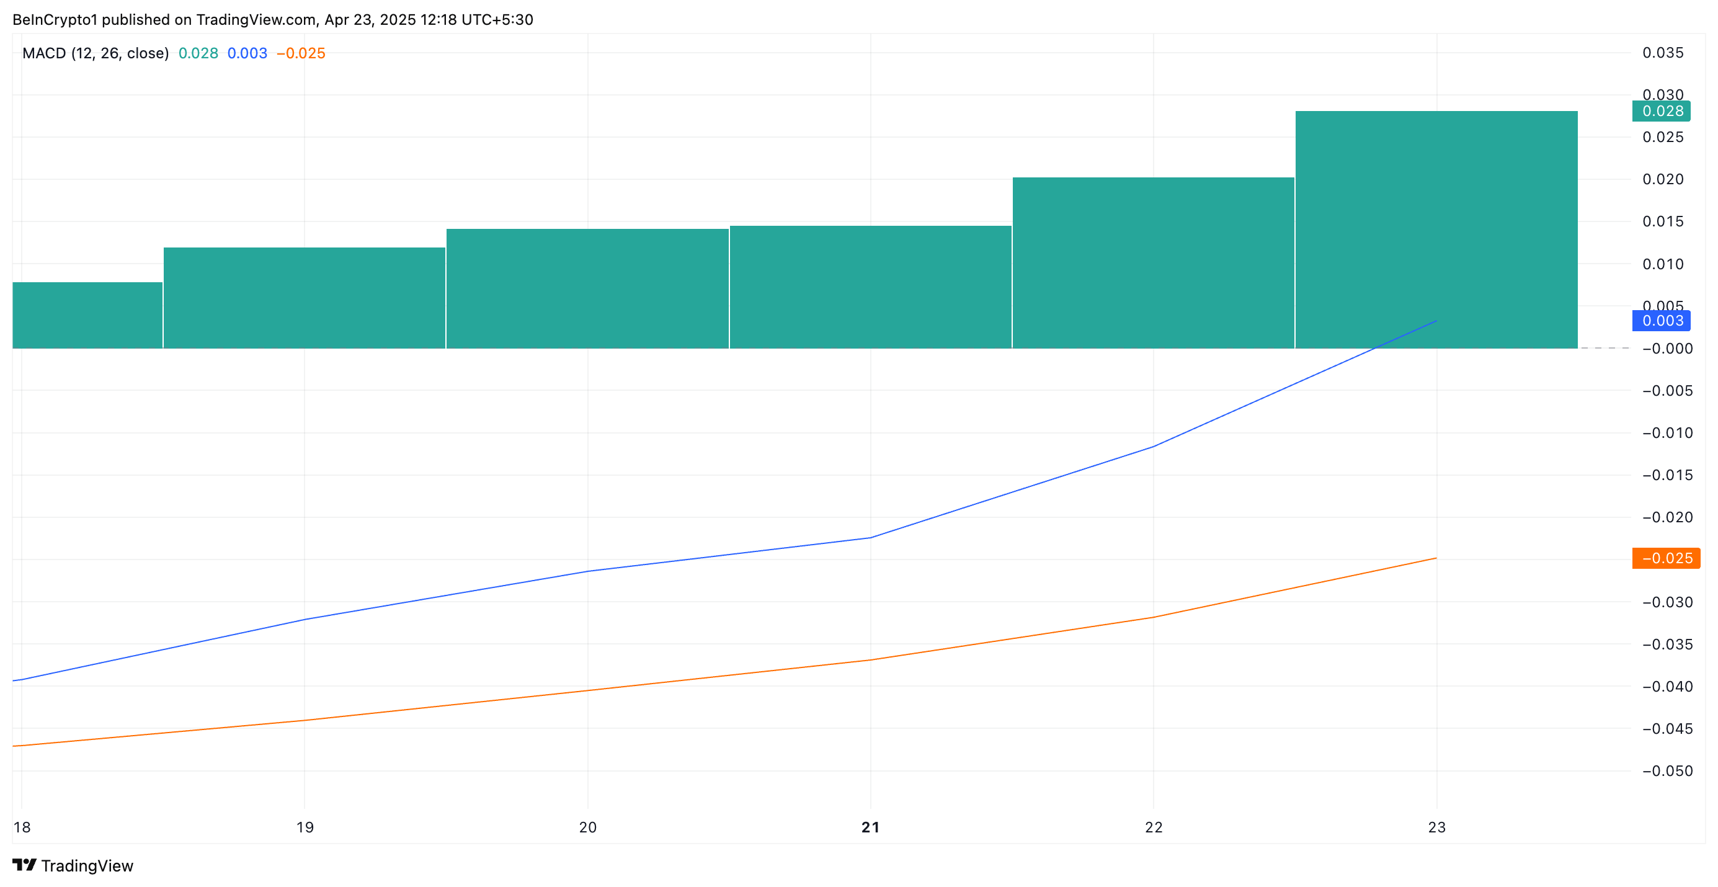
Task: Click the BeInCrypto1 published header text
Action: (272, 19)
